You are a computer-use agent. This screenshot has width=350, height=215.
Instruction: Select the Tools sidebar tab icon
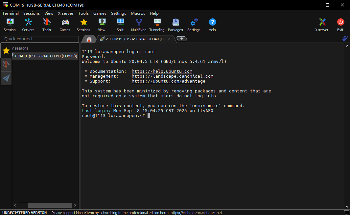click(6, 64)
